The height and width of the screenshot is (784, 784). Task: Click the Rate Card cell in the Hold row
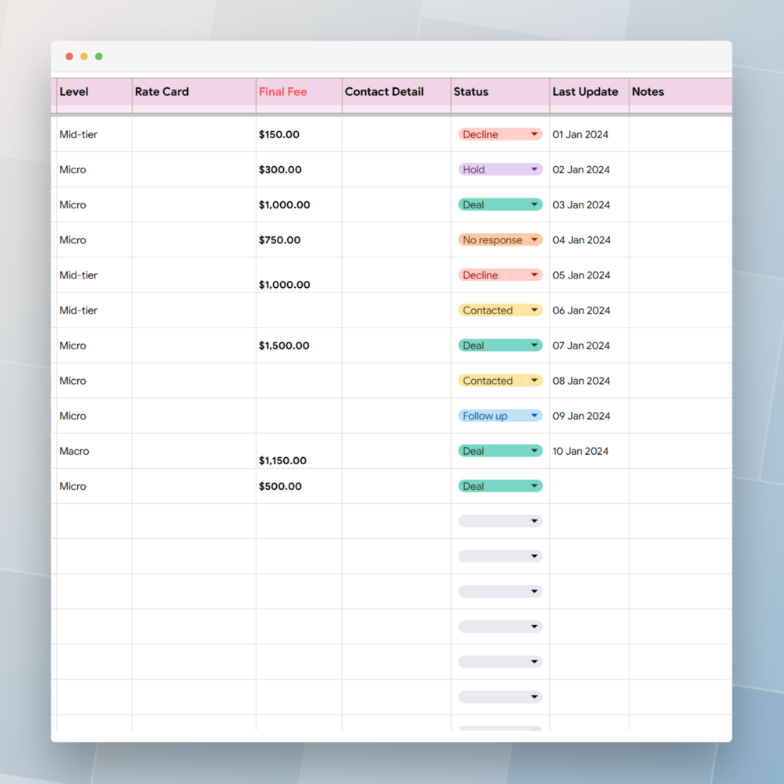pos(194,169)
